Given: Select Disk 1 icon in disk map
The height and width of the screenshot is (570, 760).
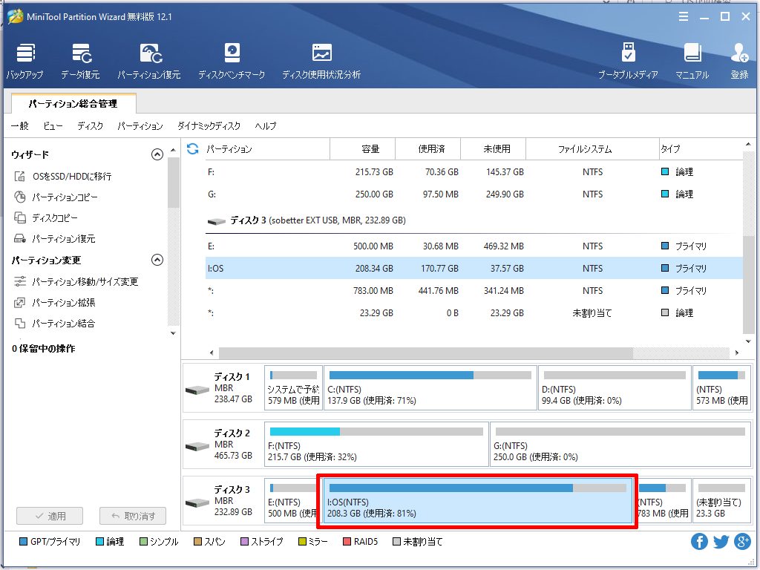Looking at the screenshot, I should pyautogui.click(x=197, y=390).
